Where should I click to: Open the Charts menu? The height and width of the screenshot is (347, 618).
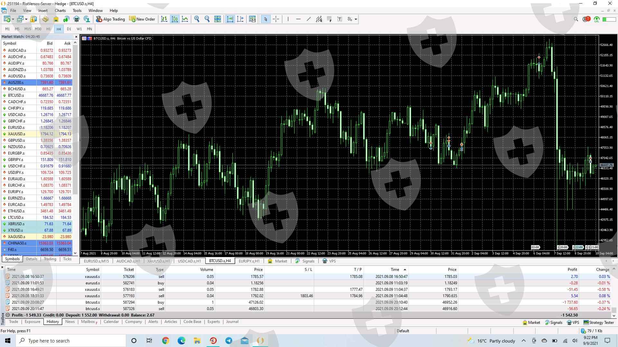60,11
